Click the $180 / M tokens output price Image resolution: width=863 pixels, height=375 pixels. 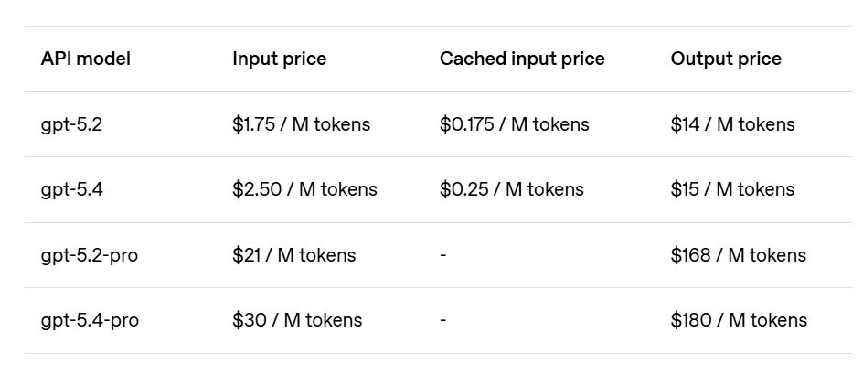739,320
